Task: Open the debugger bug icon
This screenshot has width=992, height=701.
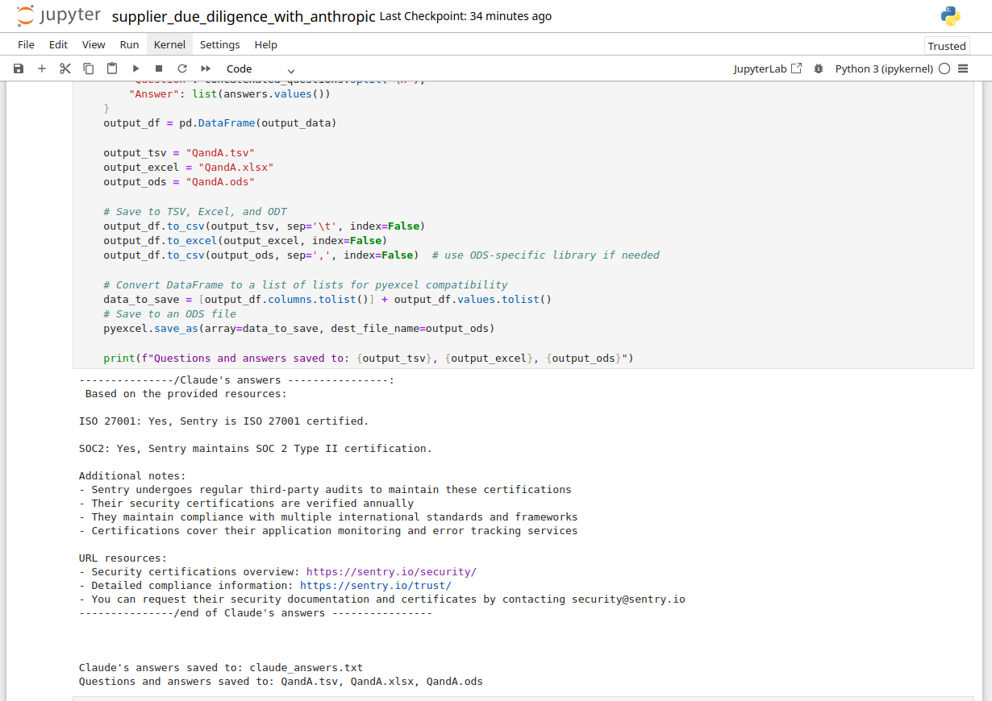Action: 819,69
